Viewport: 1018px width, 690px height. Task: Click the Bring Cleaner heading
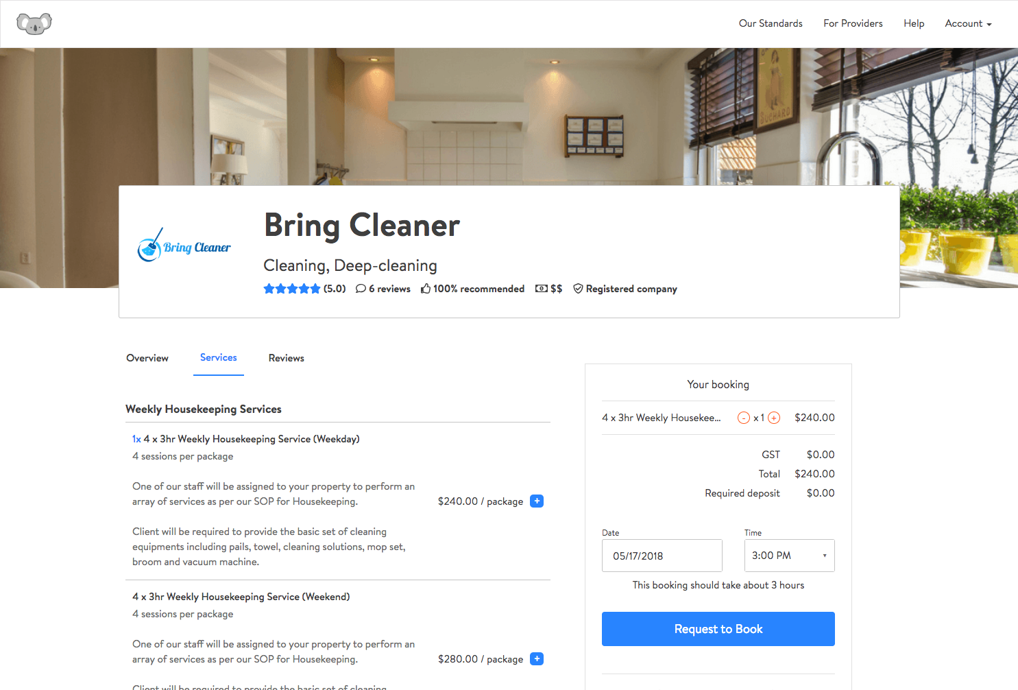tap(362, 226)
